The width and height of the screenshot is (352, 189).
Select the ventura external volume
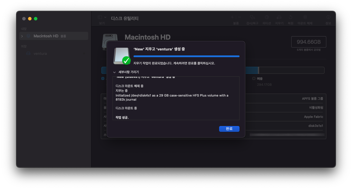point(54,53)
